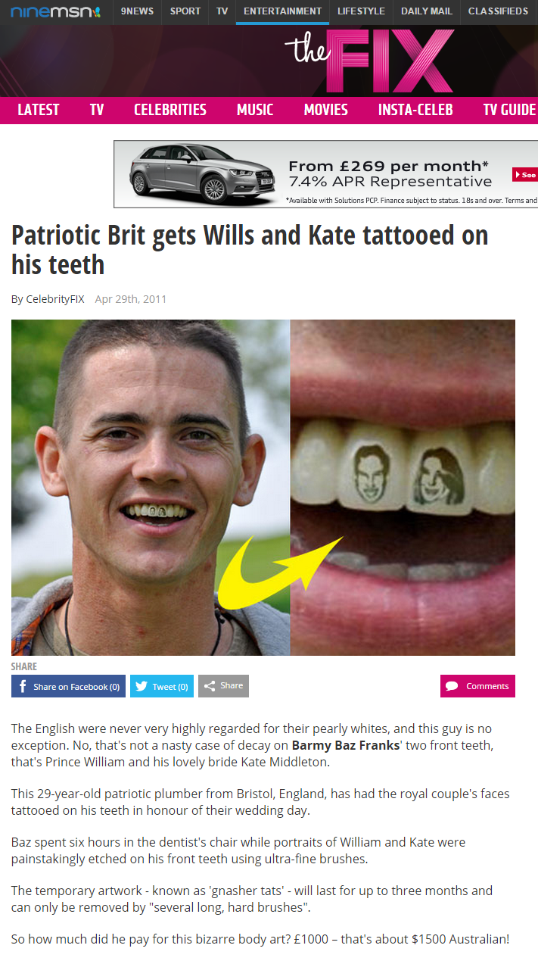Select the MUSIC nav tab

click(255, 110)
